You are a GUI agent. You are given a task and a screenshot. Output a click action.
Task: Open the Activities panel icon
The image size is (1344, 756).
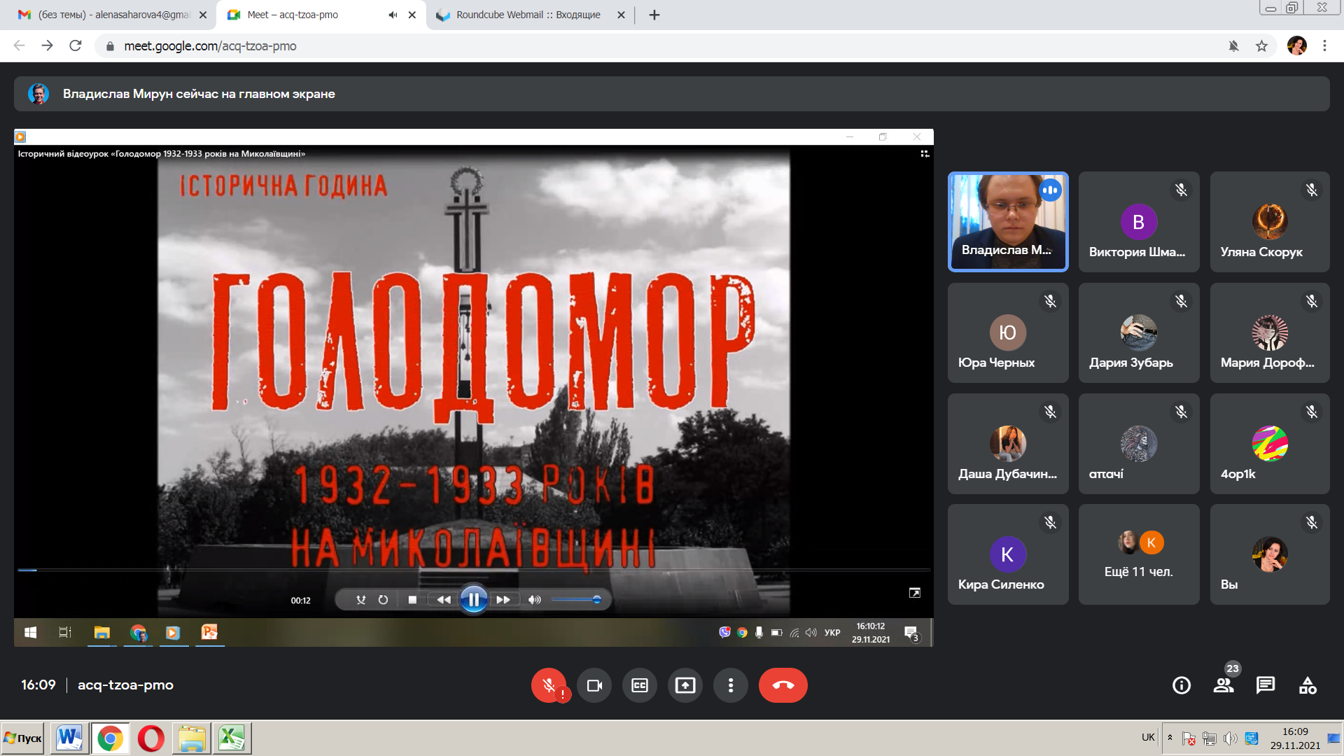click(x=1308, y=685)
